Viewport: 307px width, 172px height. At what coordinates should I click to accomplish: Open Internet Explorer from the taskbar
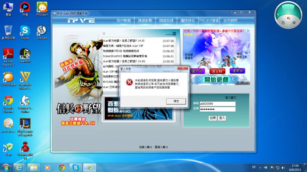coord(19,167)
